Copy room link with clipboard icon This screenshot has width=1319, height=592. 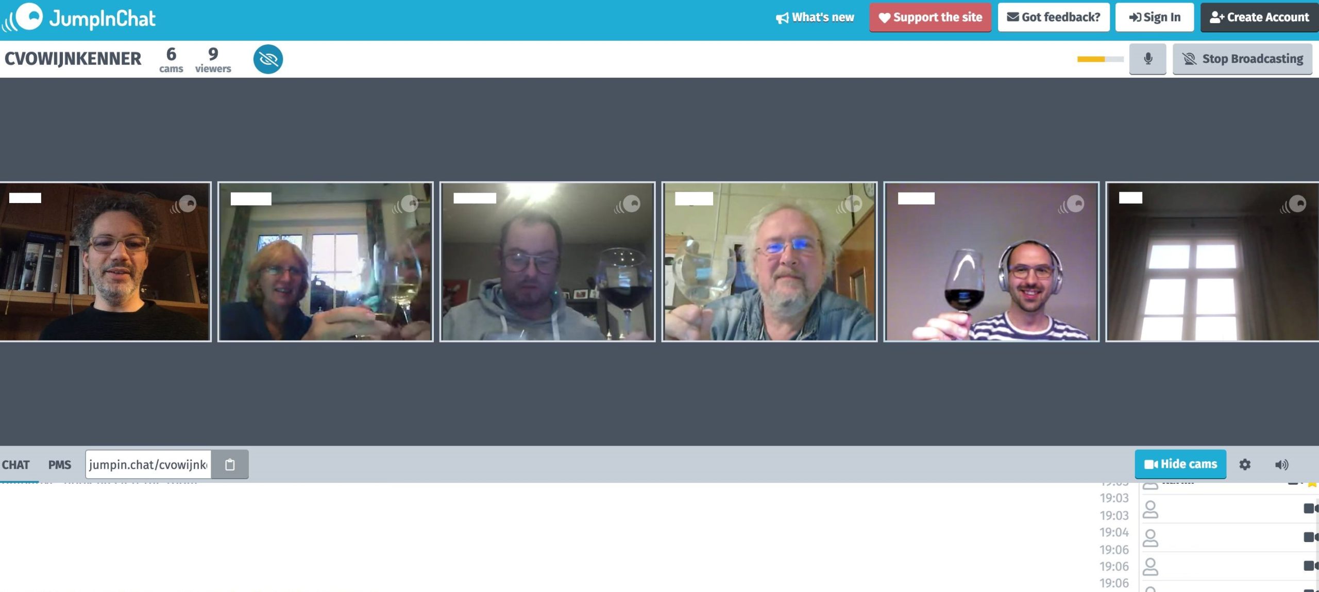point(230,464)
